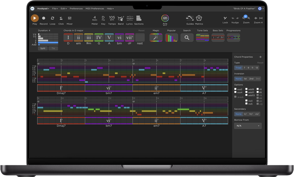
Task: Open MIDI Preferences
Action: point(95,8)
